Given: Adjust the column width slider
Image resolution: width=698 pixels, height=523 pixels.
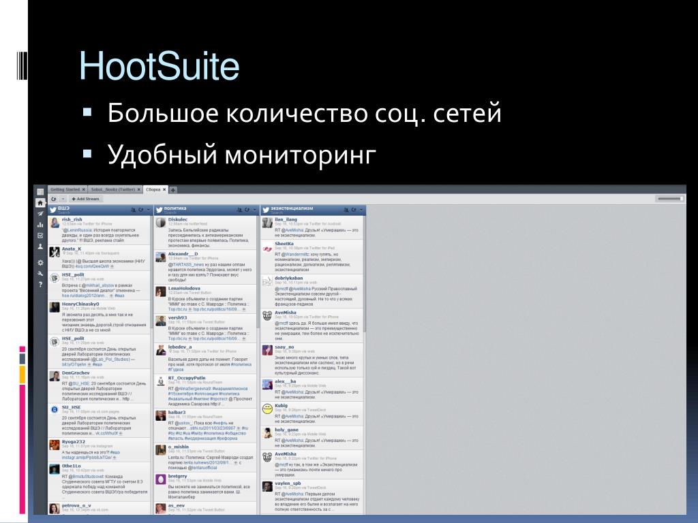Looking at the screenshot, I should pos(669,199).
